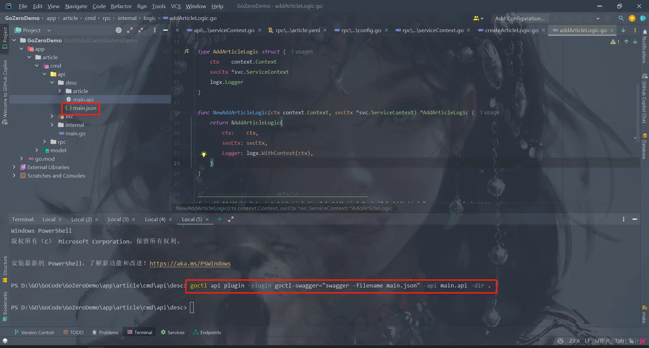Open the Services tool window
This screenshot has height=348, width=649.
point(173,332)
